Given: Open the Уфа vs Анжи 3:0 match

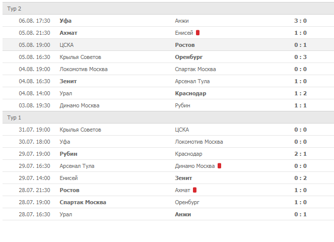Looking at the screenshot, I should tap(300, 21).
